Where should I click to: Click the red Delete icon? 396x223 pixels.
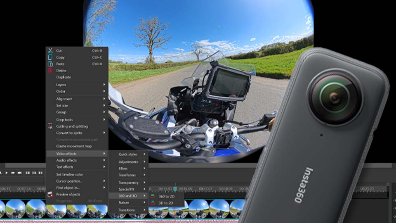pyautogui.click(x=50, y=71)
